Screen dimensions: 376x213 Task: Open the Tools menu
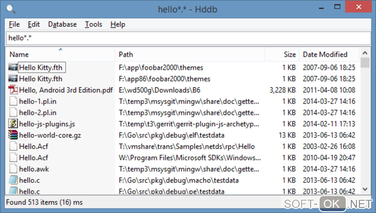93,24
